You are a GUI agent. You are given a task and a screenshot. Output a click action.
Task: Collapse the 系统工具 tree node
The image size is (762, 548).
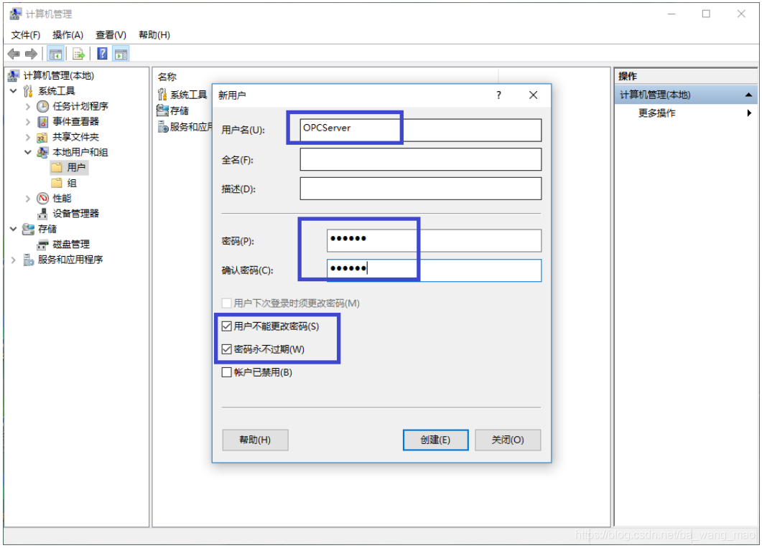(14, 91)
